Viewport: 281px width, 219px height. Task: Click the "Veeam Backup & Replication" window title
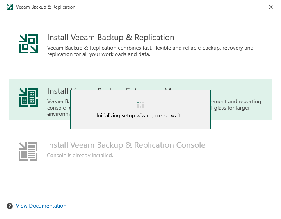point(46,7)
